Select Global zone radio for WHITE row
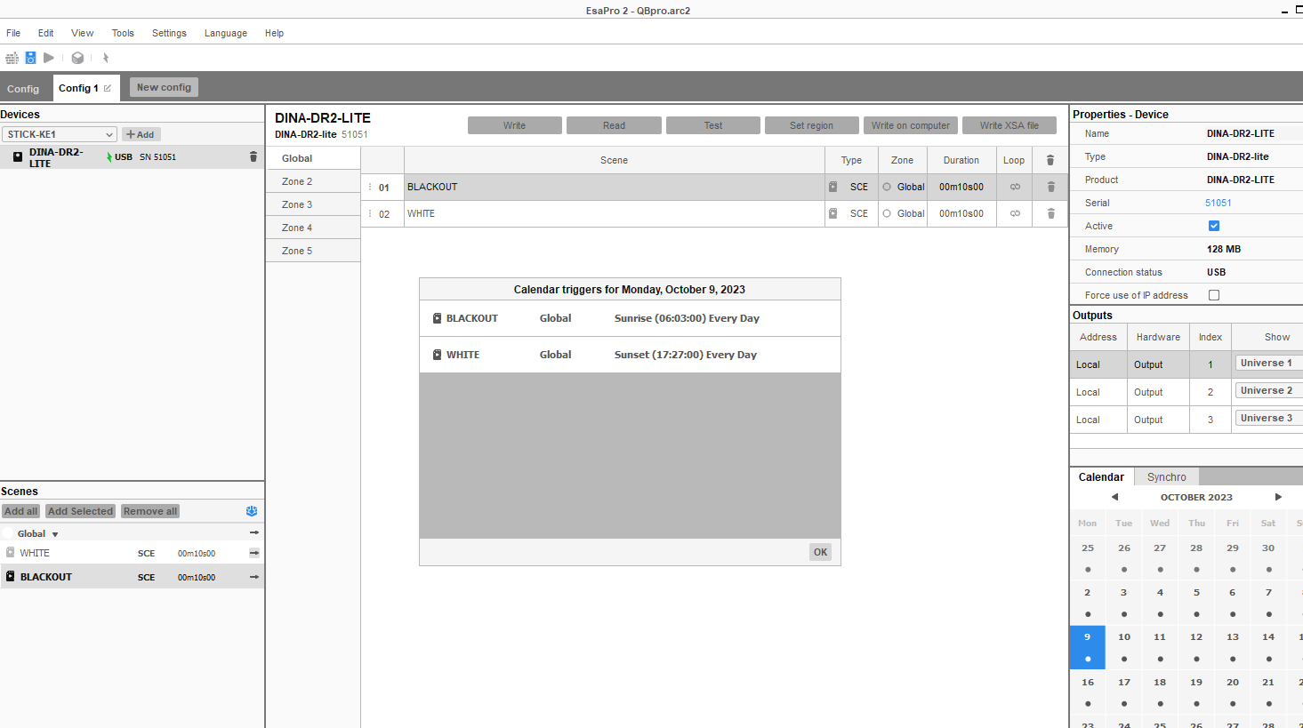This screenshot has width=1303, height=728. pyautogui.click(x=887, y=213)
